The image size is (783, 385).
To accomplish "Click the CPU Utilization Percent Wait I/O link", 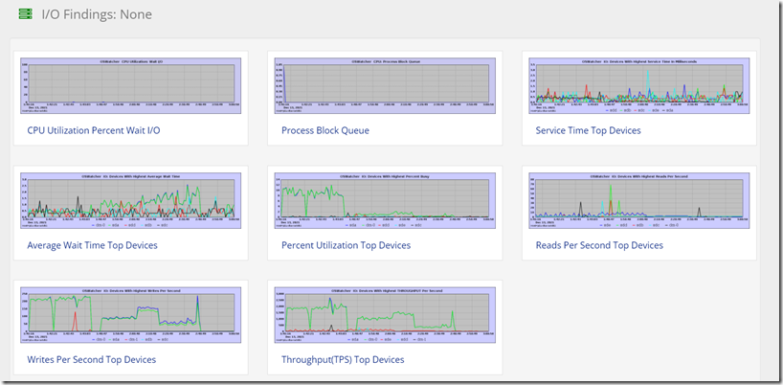I will 94,131.
